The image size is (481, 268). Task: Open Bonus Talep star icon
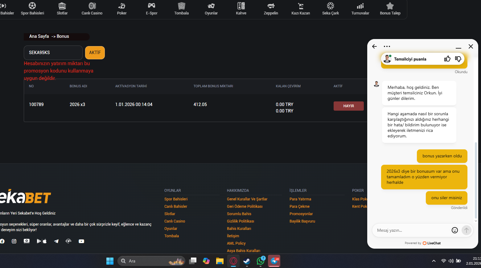pyautogui.click(x=390, y=6)
